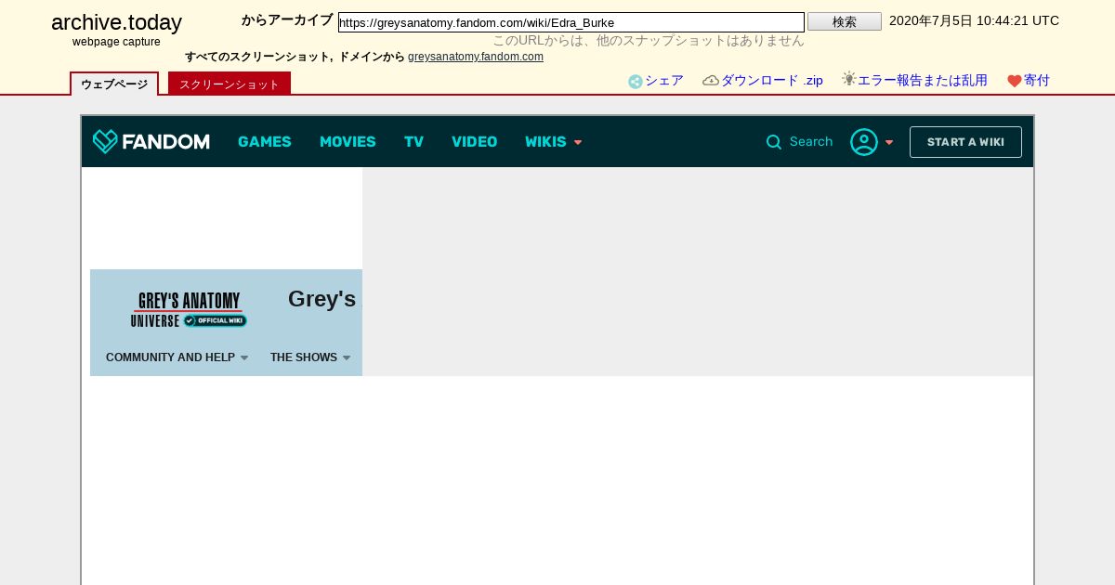Viewport: 1115px width, 585px height.
Task: Open the MOVIES nav item
Action: 348,142
